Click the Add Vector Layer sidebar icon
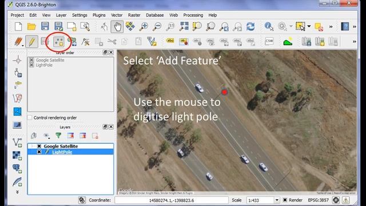This screenshot has width=366, height=206. click(18, 142)
